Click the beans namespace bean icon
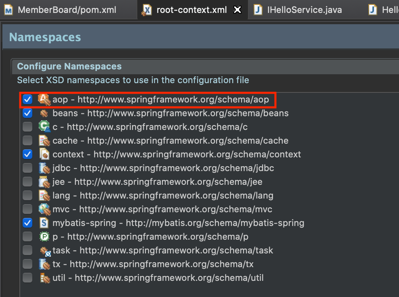399x297 pixels. pos(44,113)
